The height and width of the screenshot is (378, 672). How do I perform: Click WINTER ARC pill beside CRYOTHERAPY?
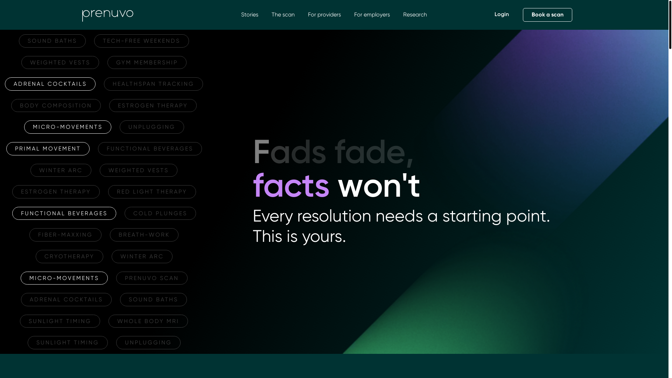142,257
